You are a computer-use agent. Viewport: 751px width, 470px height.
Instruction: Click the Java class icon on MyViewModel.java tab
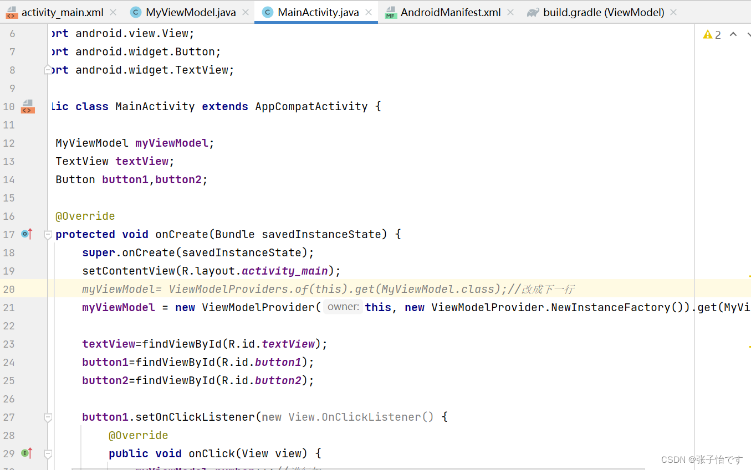(135, 12)
